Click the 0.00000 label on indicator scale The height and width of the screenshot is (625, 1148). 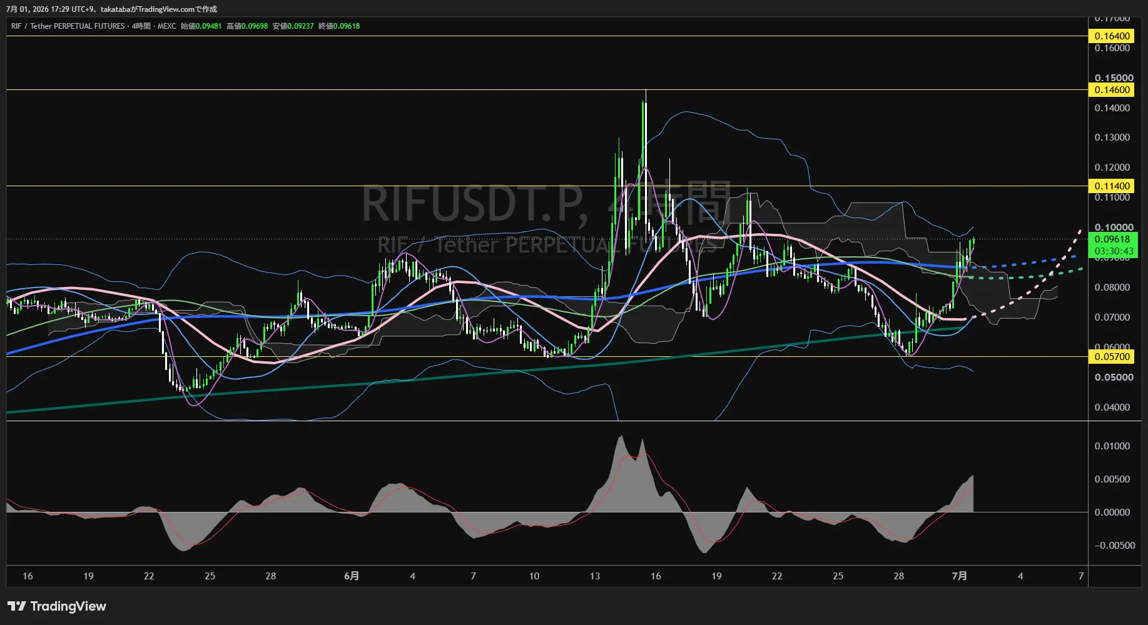tap(1112, 512)
